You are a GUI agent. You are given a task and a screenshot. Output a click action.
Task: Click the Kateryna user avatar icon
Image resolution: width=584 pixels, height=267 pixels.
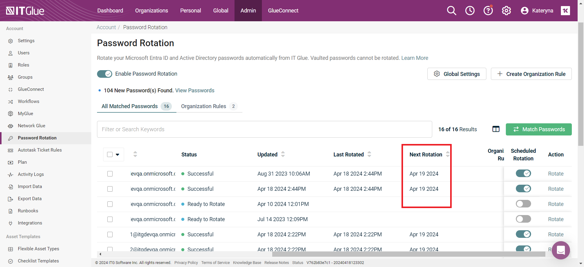coord(524,11)
